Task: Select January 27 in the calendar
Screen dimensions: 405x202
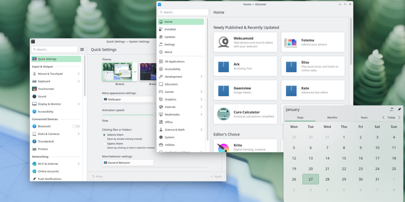Action: pos(311,179)
